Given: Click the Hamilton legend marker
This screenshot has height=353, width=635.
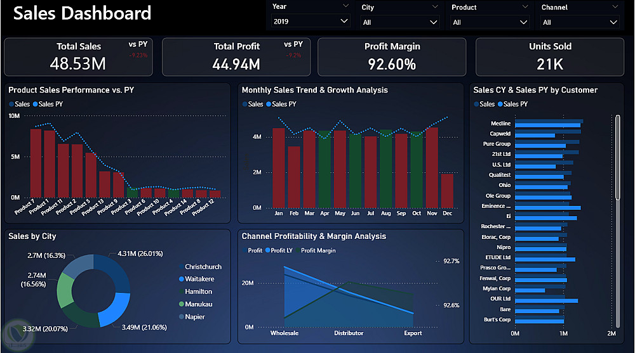Looking at the screenshot, I should point(182,292).
